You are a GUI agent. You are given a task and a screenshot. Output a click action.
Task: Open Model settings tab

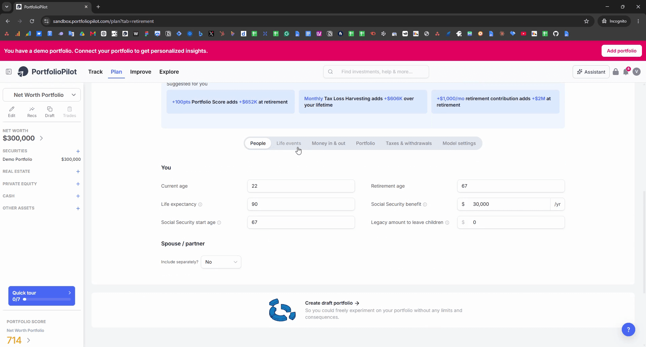point(459,143)
